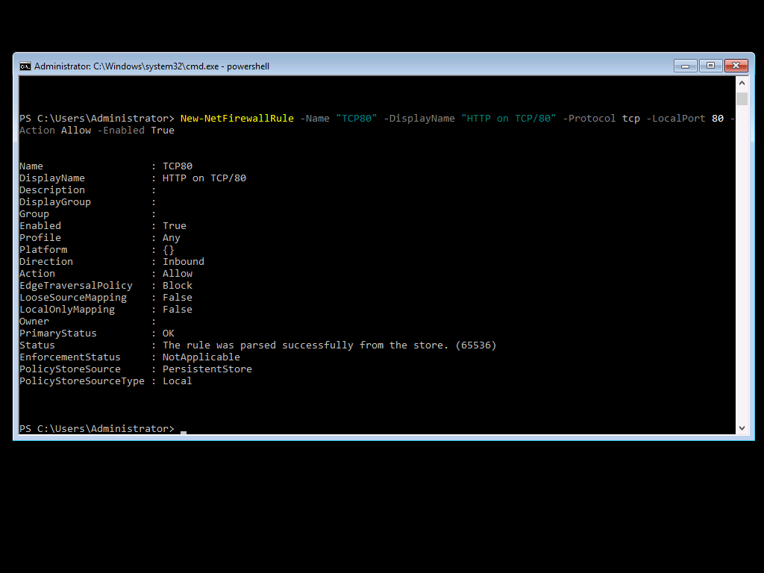Click the scrollbar down arrow
The image size is (764, 573).
742,428
